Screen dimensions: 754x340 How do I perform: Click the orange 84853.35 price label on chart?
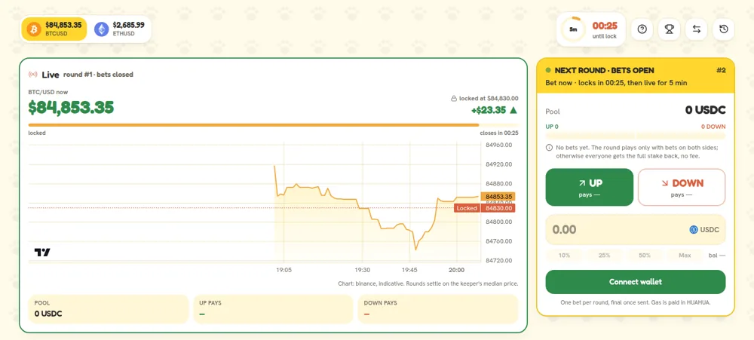498,197
